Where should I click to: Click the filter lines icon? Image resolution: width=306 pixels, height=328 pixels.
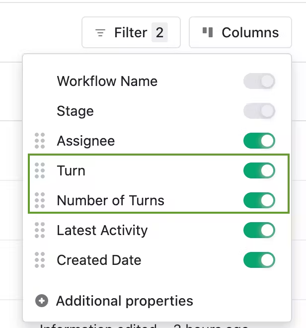101,33
